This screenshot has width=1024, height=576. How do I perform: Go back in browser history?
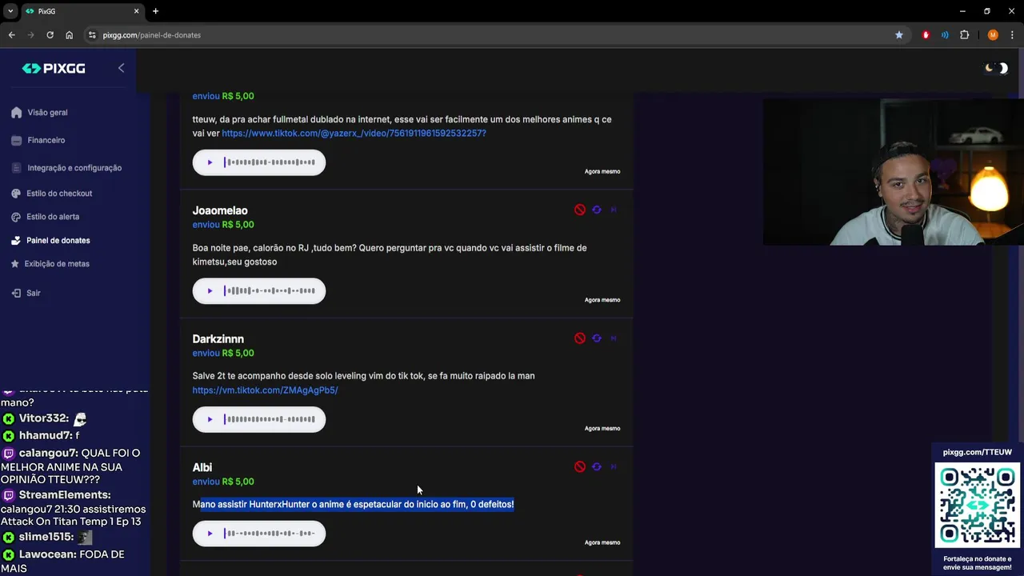coord(11,35)
